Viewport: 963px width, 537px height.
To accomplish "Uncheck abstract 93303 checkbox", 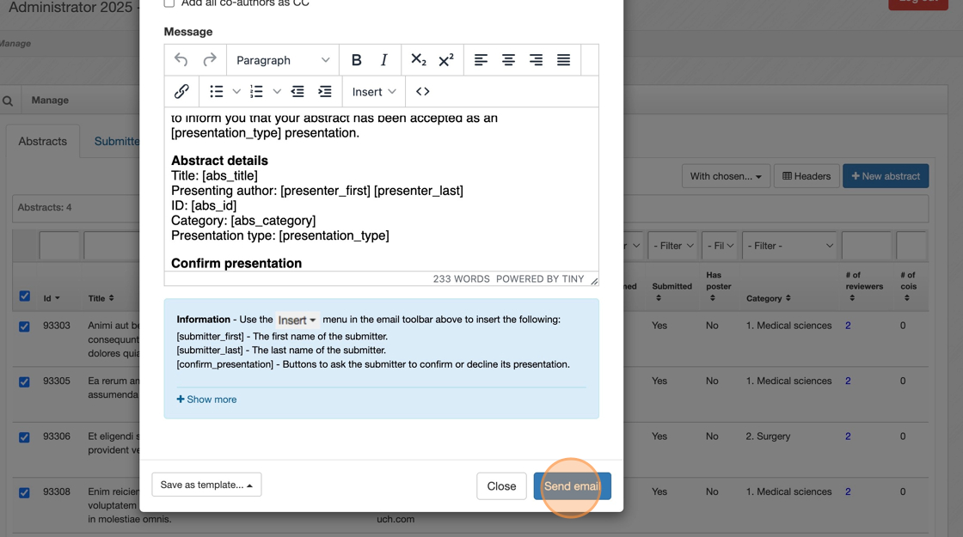I will [x=24, y=326].
